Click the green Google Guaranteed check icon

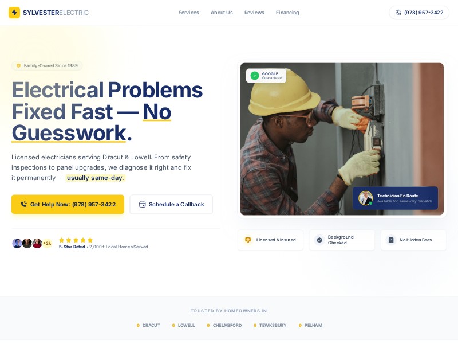click(255, 76)
